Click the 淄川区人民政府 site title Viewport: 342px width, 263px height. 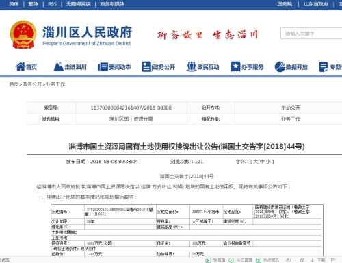[x=88, y=32]
